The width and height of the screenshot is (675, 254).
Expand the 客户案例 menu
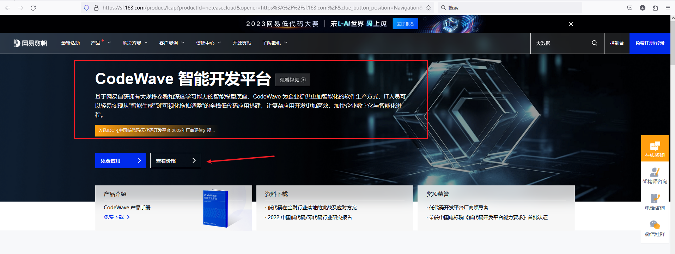[172, 43]
